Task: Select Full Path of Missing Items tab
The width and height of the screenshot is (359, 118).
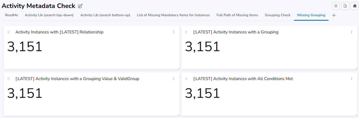Action: (x=237, y=15)
